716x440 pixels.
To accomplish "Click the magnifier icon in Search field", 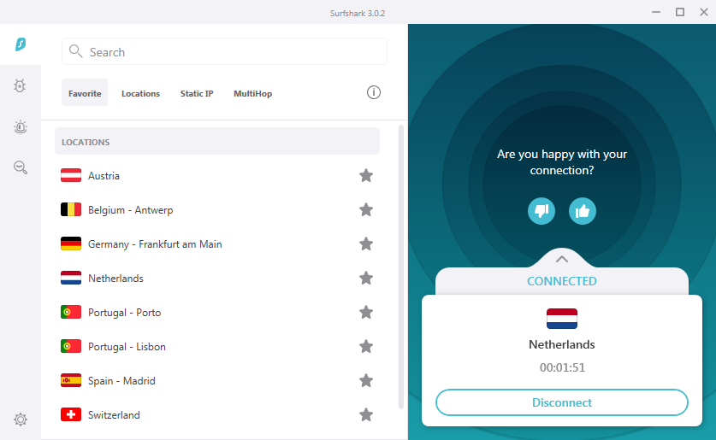I will point(76,51).
